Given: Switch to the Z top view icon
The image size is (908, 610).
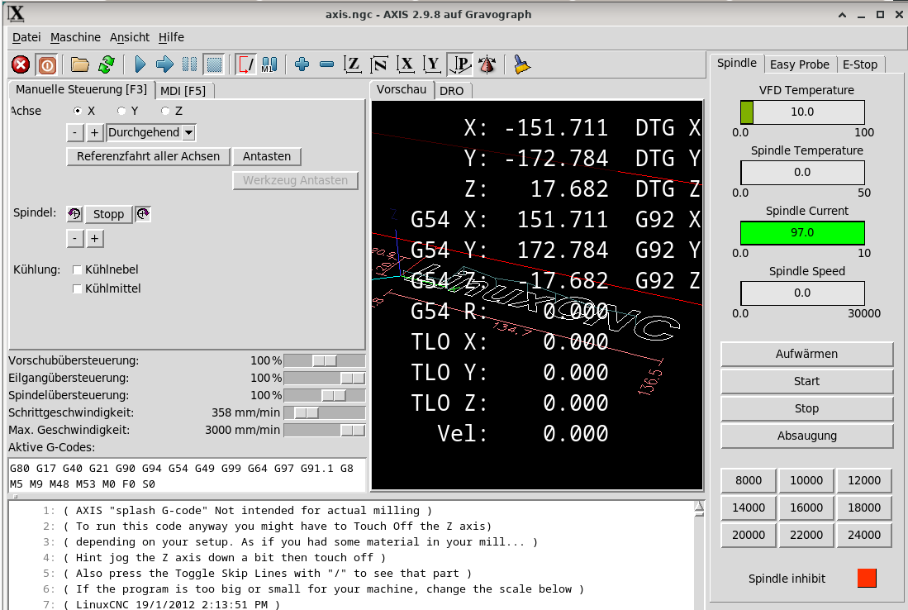Looking at the screenshot, I should (x=353, y=64).
